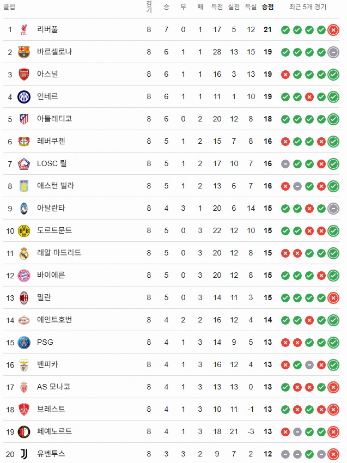
Task: Sort table by 승점 column header
Action: (268, 7)
